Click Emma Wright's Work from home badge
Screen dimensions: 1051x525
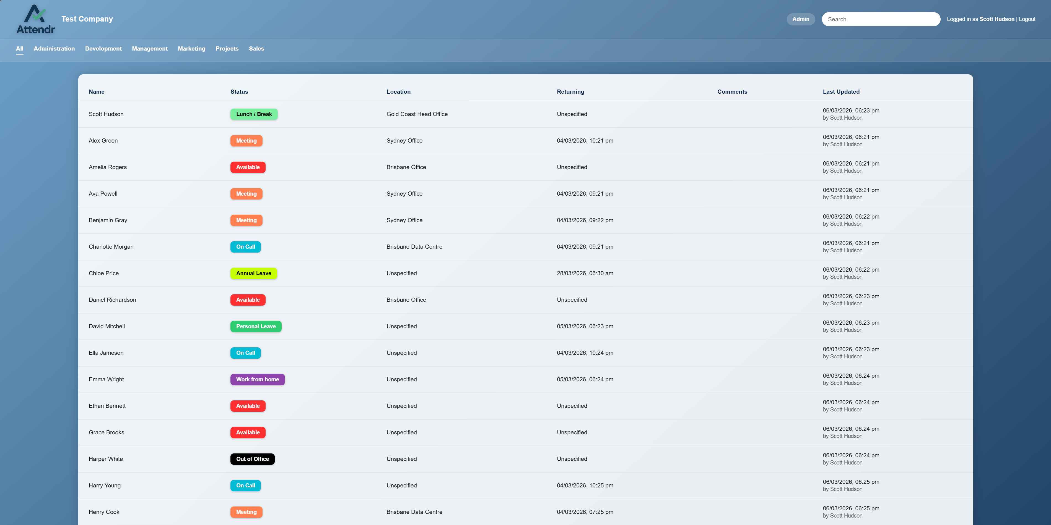tap(258, 379)
